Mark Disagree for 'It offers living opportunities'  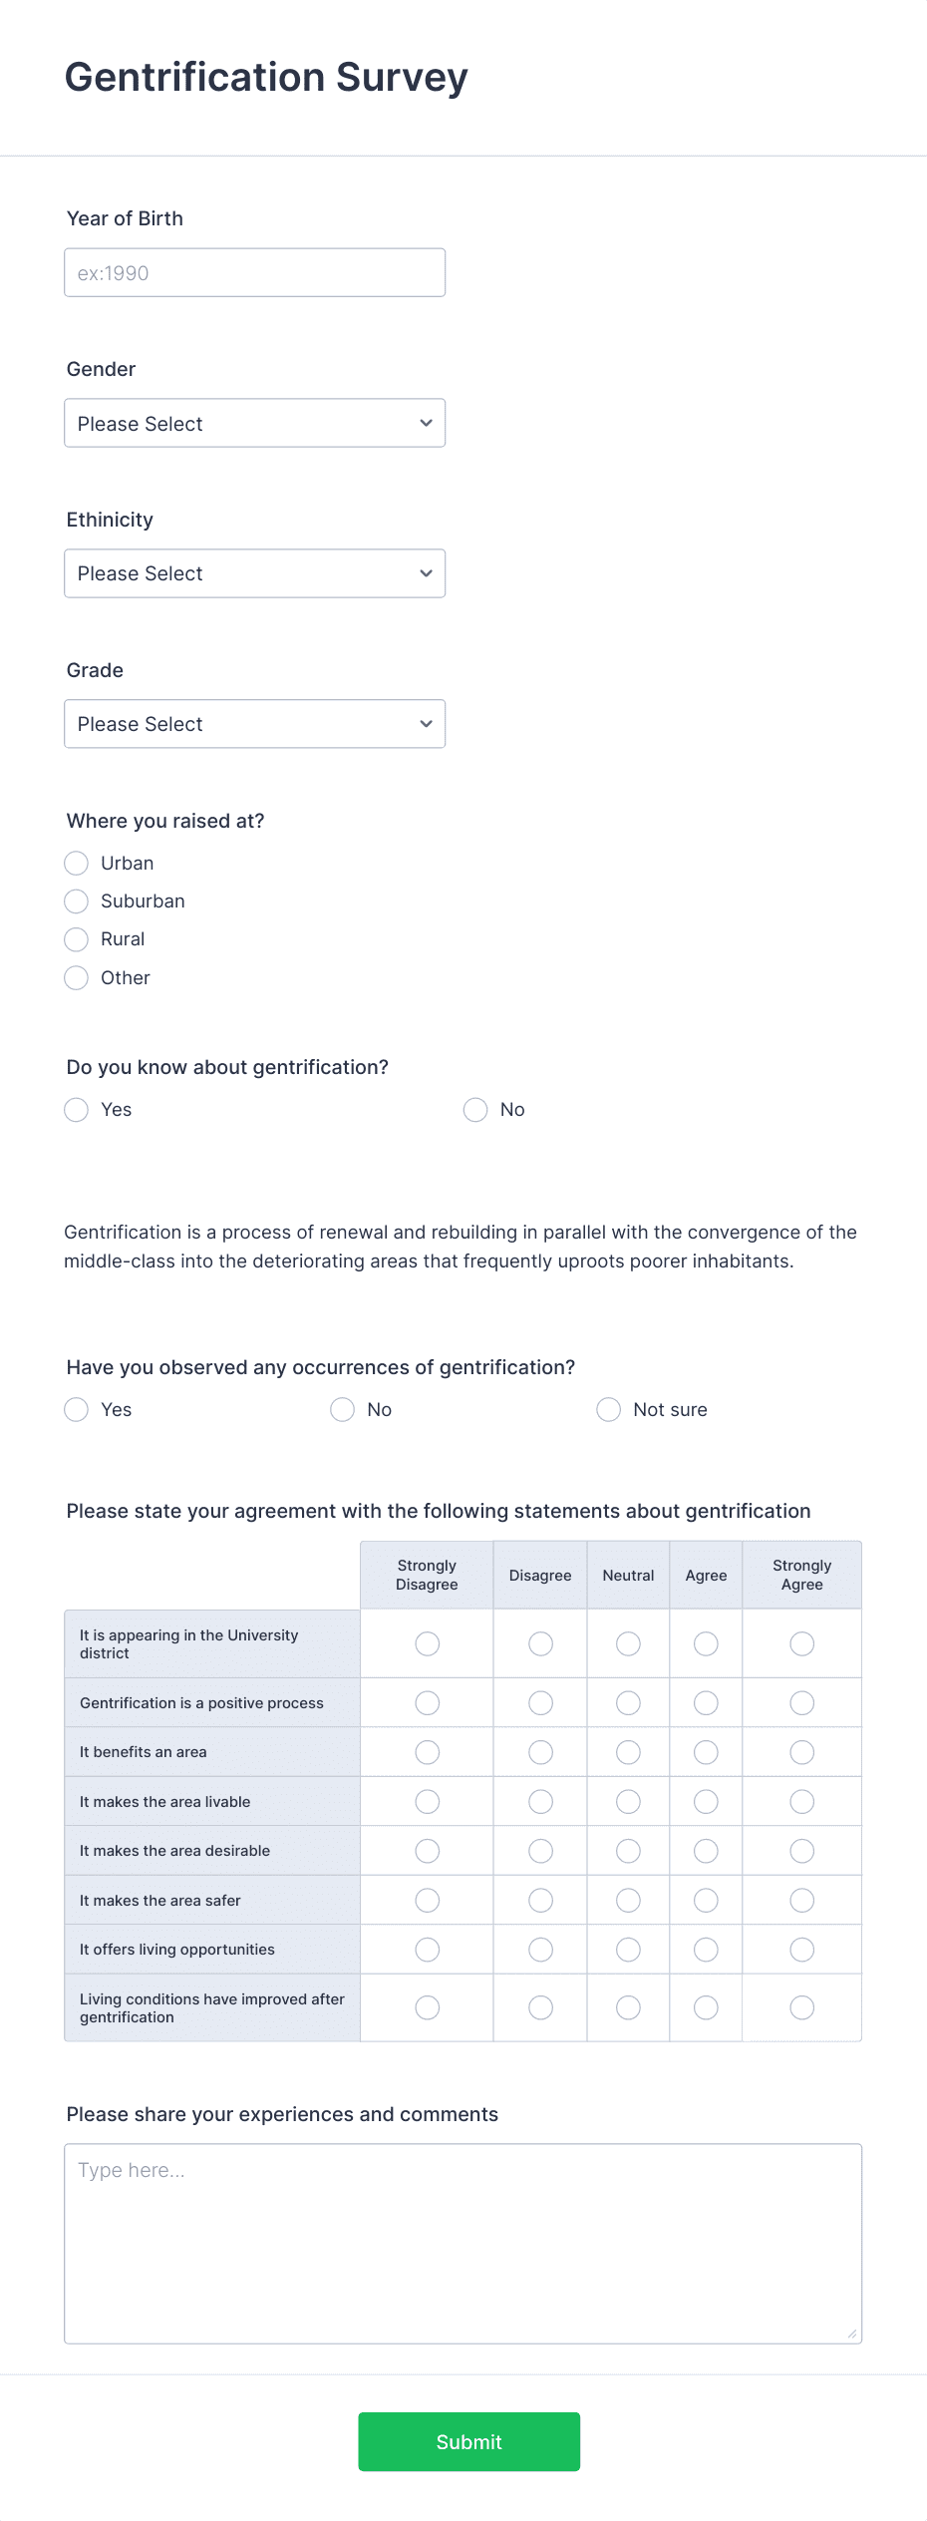(541, 1950)
